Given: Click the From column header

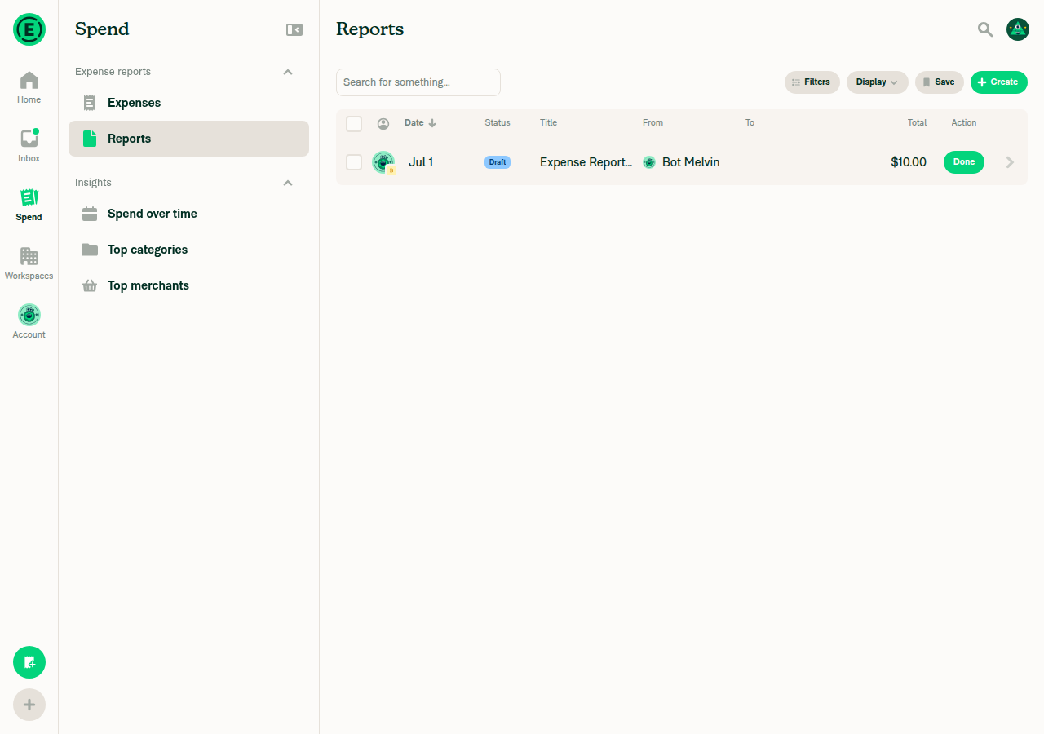Looking at the screenshot, I should [653, 123].
